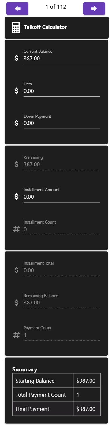The height and width of the screenshot is (425, 112).
Task: Click the 1 of 112 page indicator
Action: [x=56, y=7]
